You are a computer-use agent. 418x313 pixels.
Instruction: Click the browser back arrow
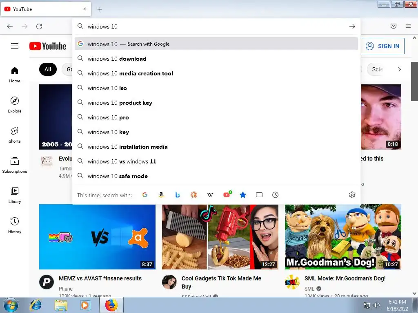[x=10, y=26]
